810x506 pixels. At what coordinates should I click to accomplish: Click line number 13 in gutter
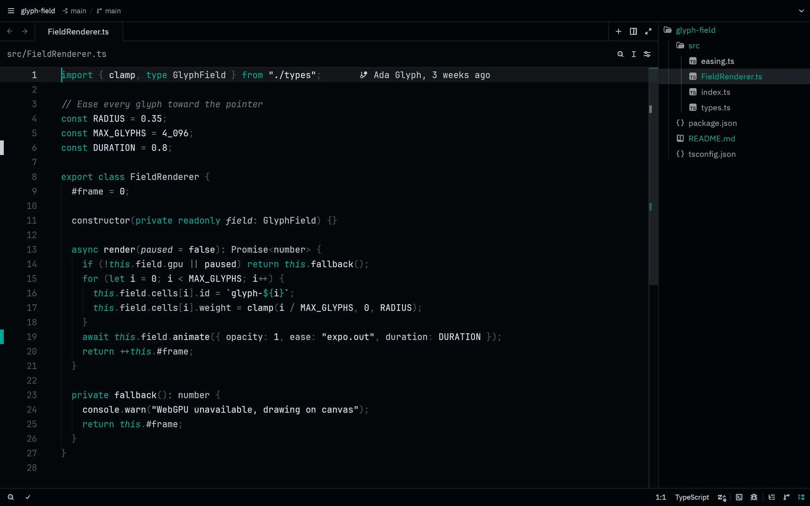tap(32, 250)
